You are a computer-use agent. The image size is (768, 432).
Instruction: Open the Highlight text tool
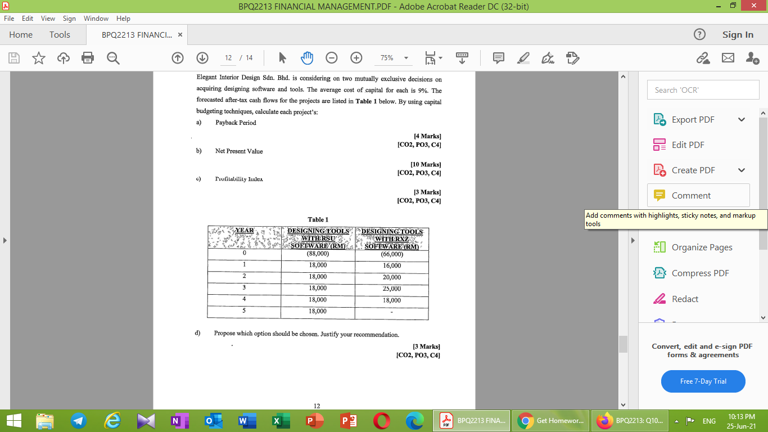[523, 58]
